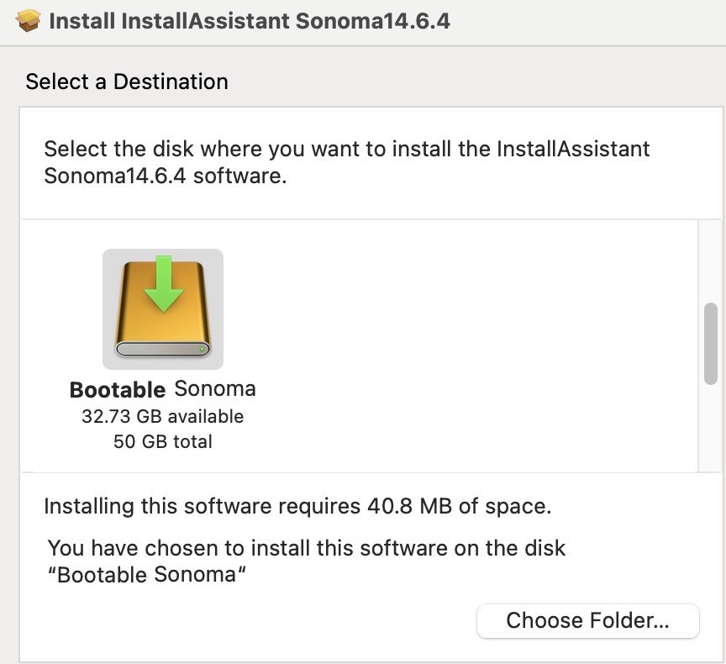
Task: Click the drive's small green status light
Action: (x=202, y=348)
